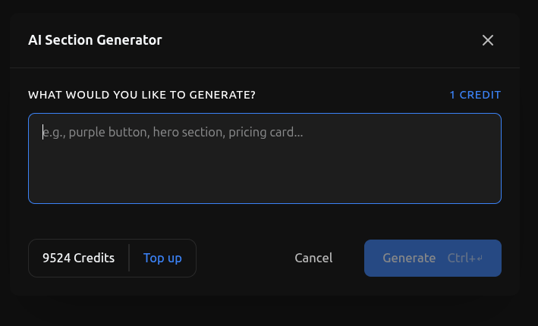Click the empty header area beside the title
The width and height of the screenshot is (538, 326).
[x=319, y=40]
